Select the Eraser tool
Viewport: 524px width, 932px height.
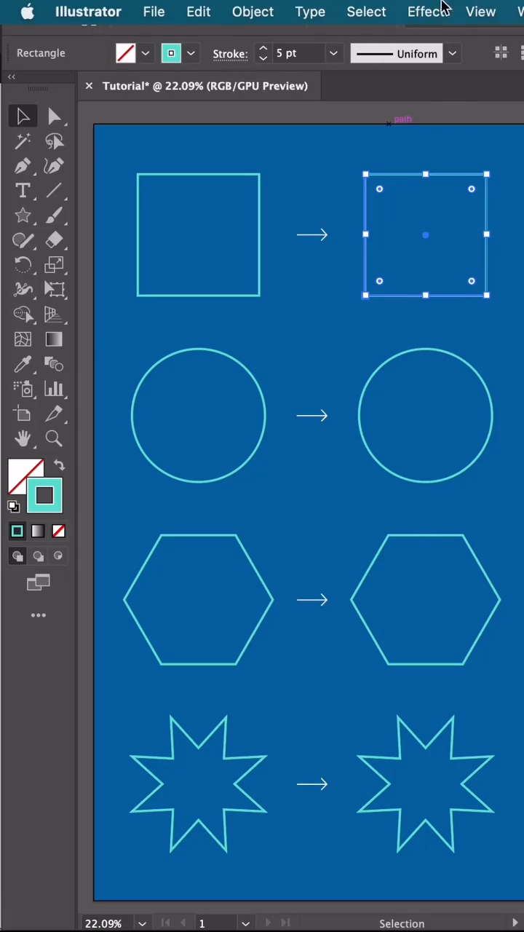click(54, 240)
